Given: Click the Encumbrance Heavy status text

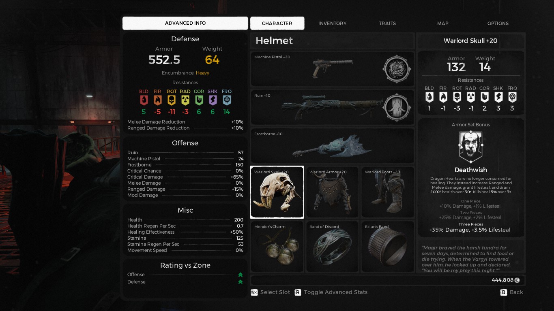Looking at the screenshot, I should coord(185,73).
